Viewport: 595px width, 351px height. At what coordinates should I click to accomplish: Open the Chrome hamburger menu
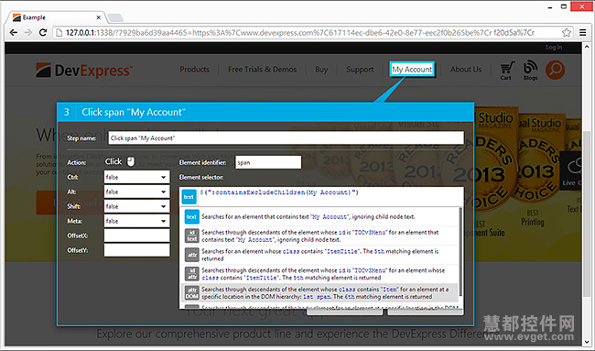(x=583, y=33)
